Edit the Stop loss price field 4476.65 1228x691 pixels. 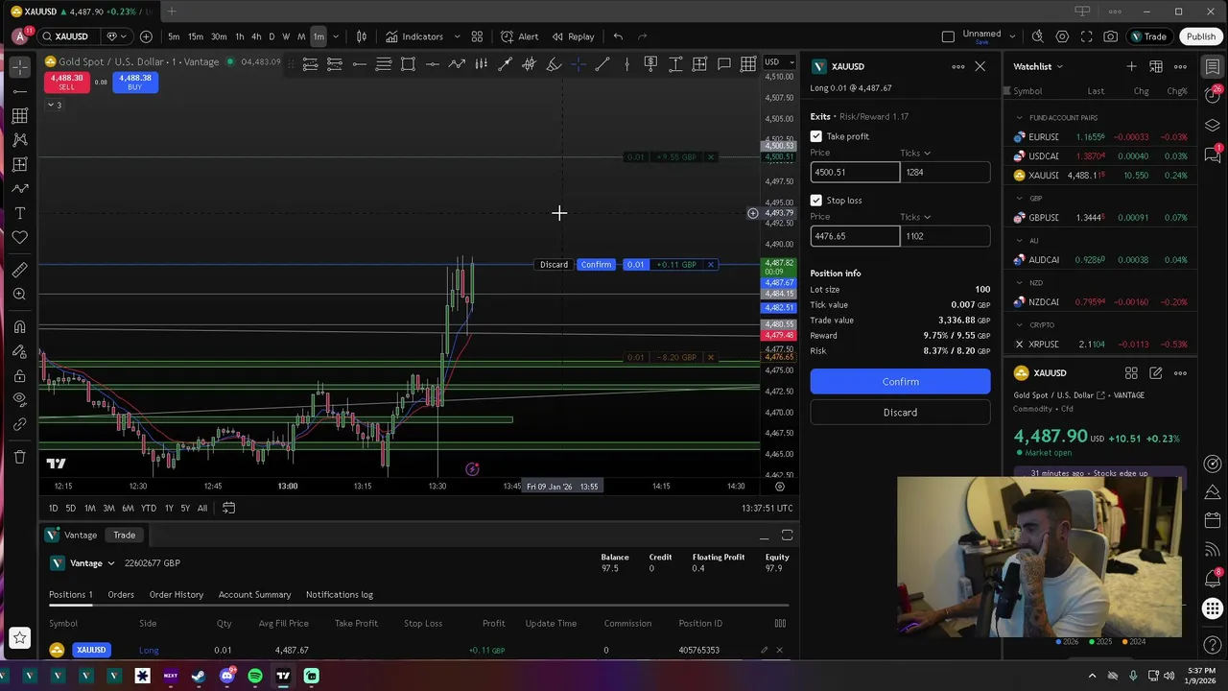[x=855, y=236]
